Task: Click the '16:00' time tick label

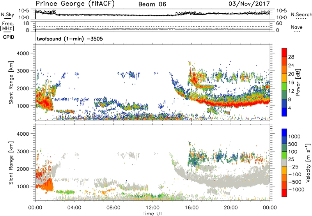Action: click(x=191, y=208)
